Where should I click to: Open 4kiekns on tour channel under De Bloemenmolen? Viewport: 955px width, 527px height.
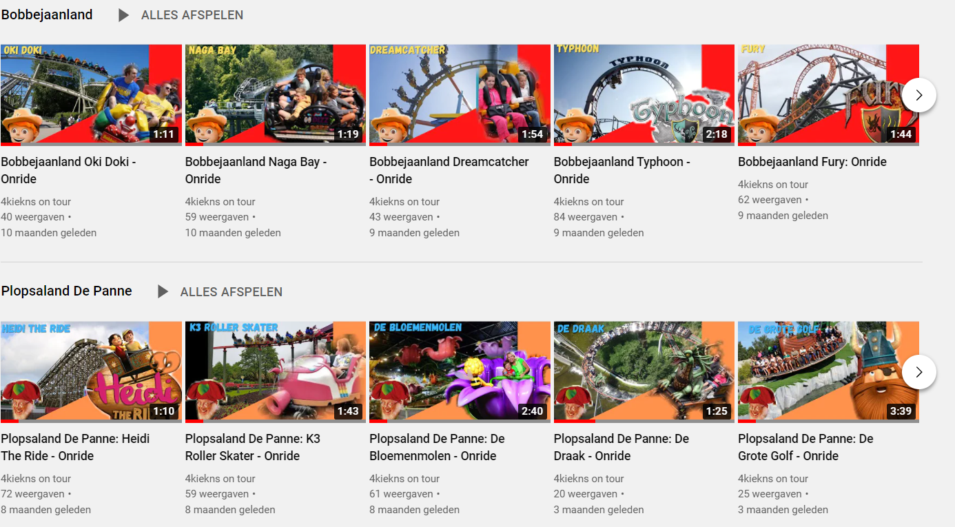tap(404, 479)
